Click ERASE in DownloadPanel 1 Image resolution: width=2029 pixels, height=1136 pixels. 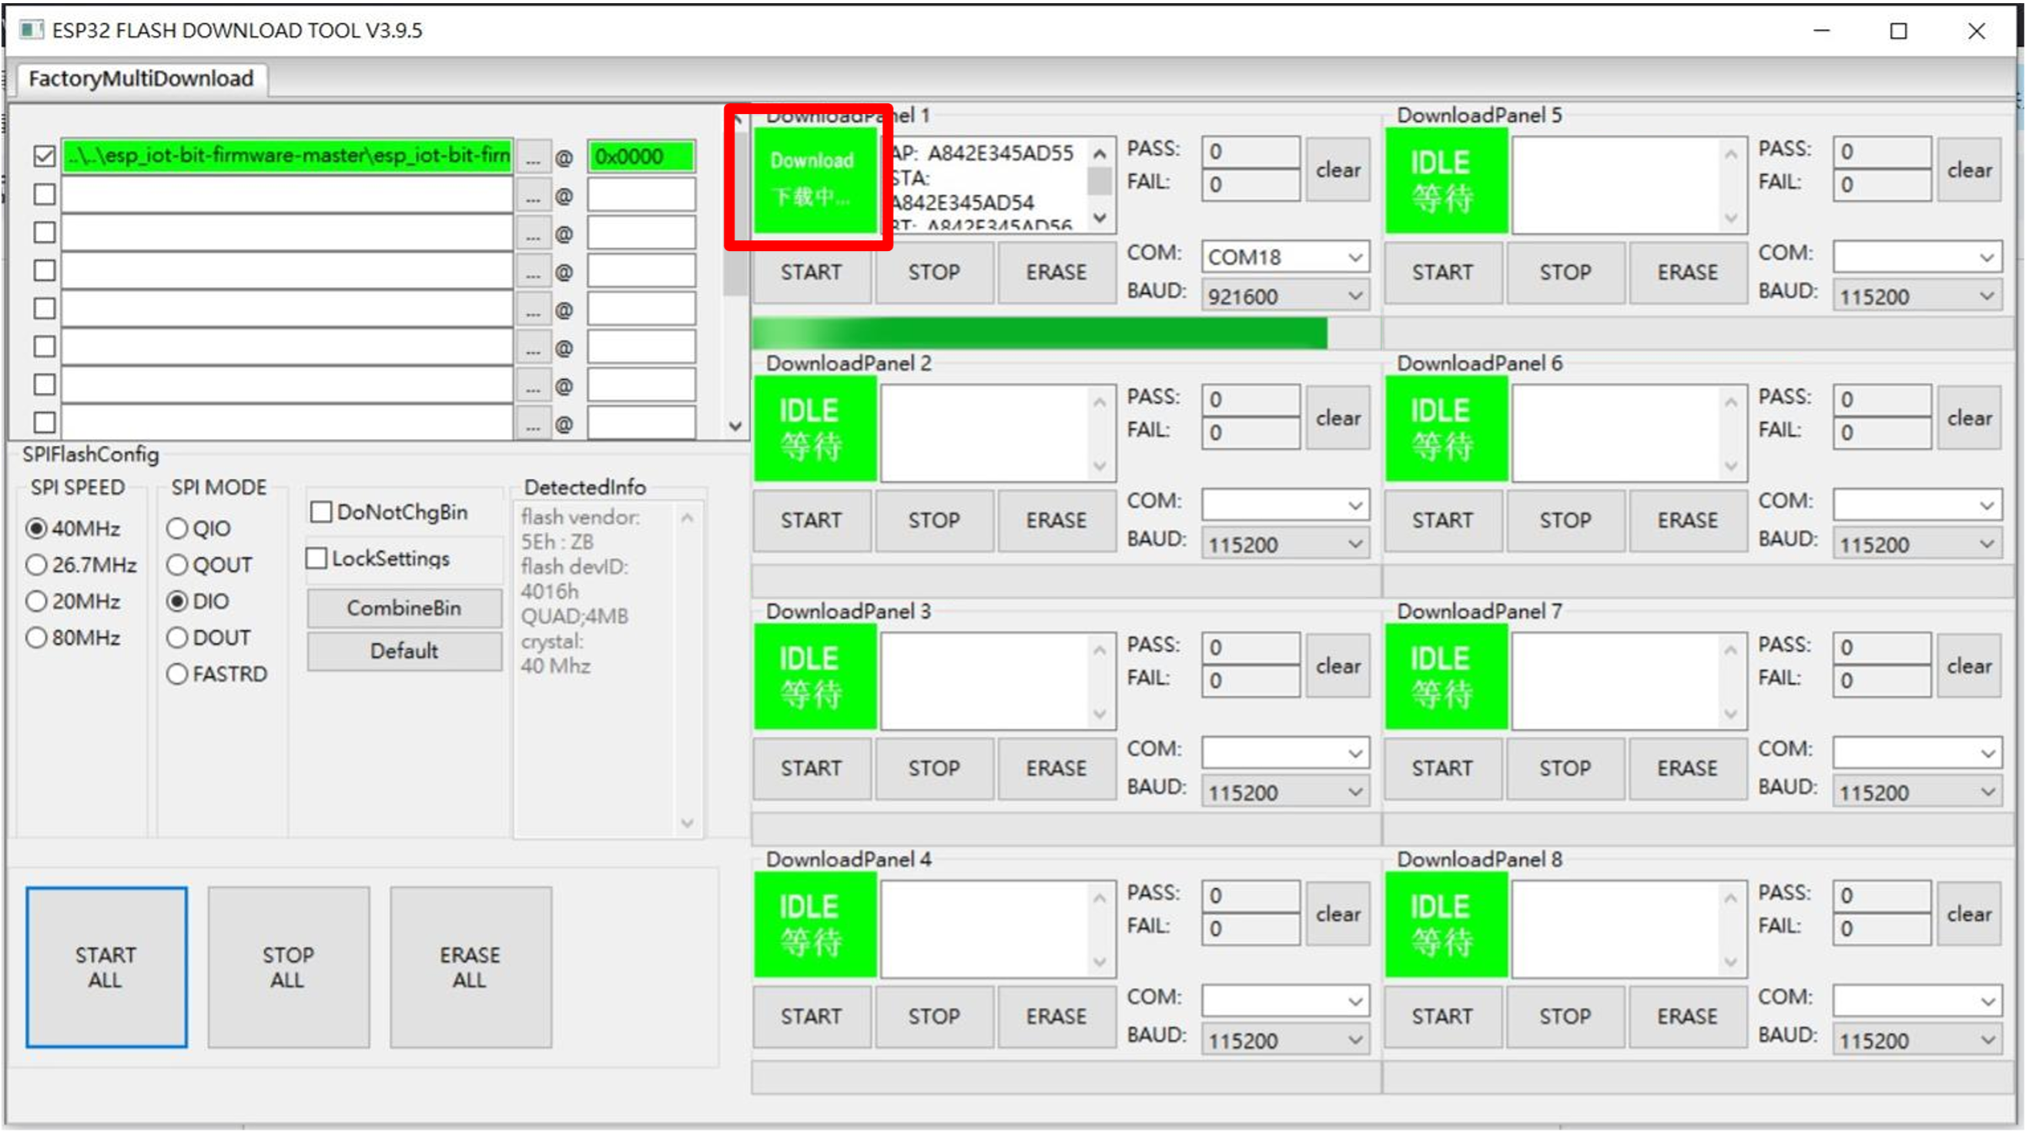tap(1056, 273)
